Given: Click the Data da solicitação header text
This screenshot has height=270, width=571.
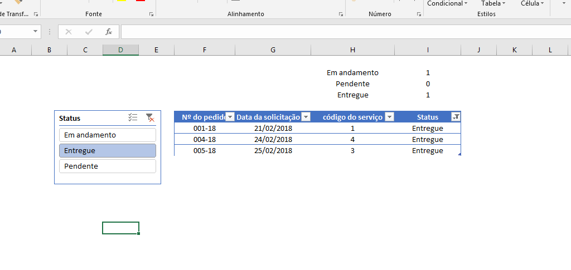Looking at the screenshot, I should coord(268,117).
